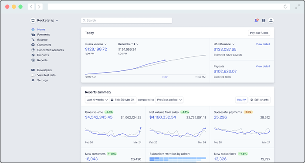Click the Gross volume sparkline chart
Screen dimensions: 305x163
pyautogui.click(x=113, y=132)
